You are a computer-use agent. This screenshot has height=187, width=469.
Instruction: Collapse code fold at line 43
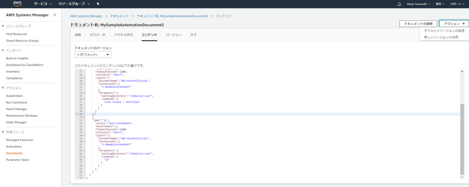83,151
